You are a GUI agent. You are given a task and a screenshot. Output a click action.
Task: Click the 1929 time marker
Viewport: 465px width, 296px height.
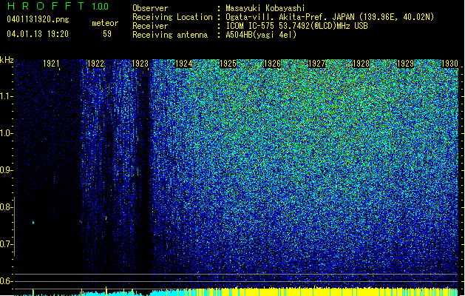click(405, 64)
